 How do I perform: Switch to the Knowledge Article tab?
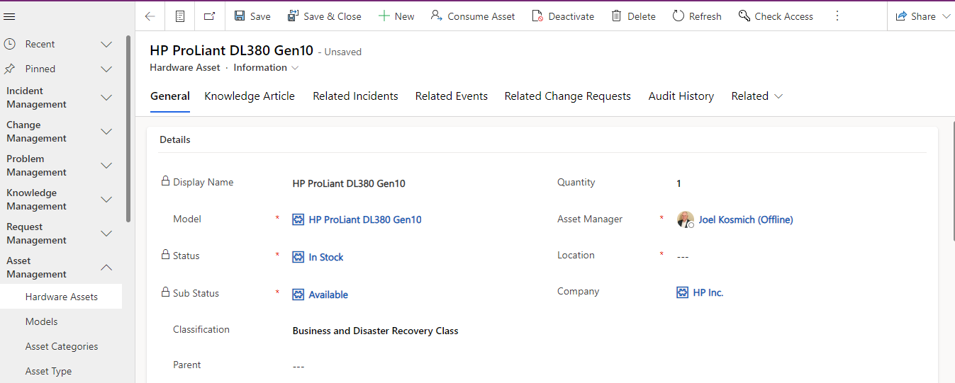click(x=250, y=96)
